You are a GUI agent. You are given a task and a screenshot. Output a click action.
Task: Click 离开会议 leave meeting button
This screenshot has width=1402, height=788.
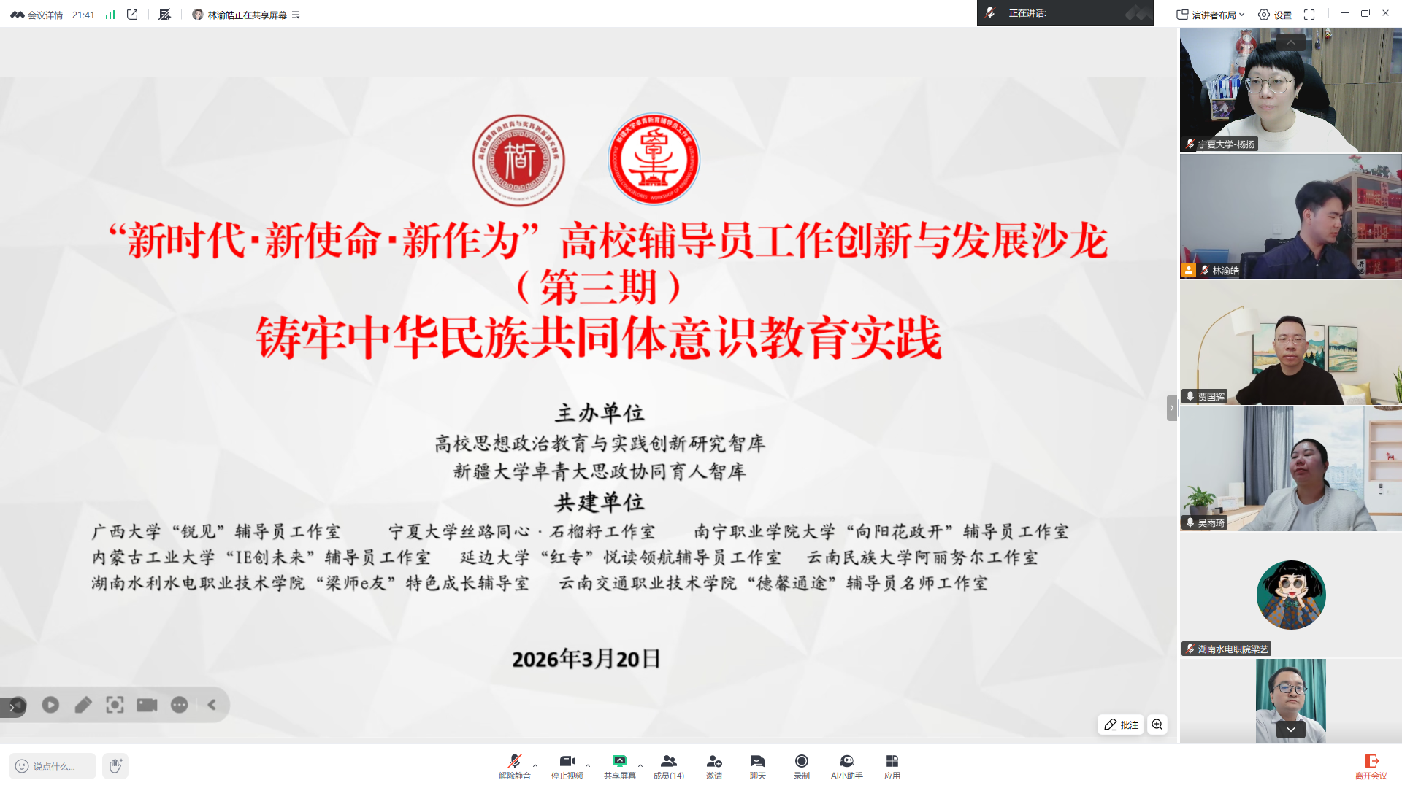point(1371,766)
